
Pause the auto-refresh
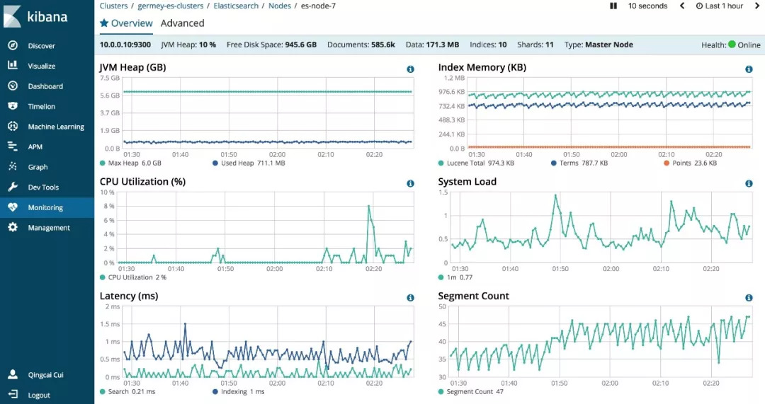(x=613, y=6)
